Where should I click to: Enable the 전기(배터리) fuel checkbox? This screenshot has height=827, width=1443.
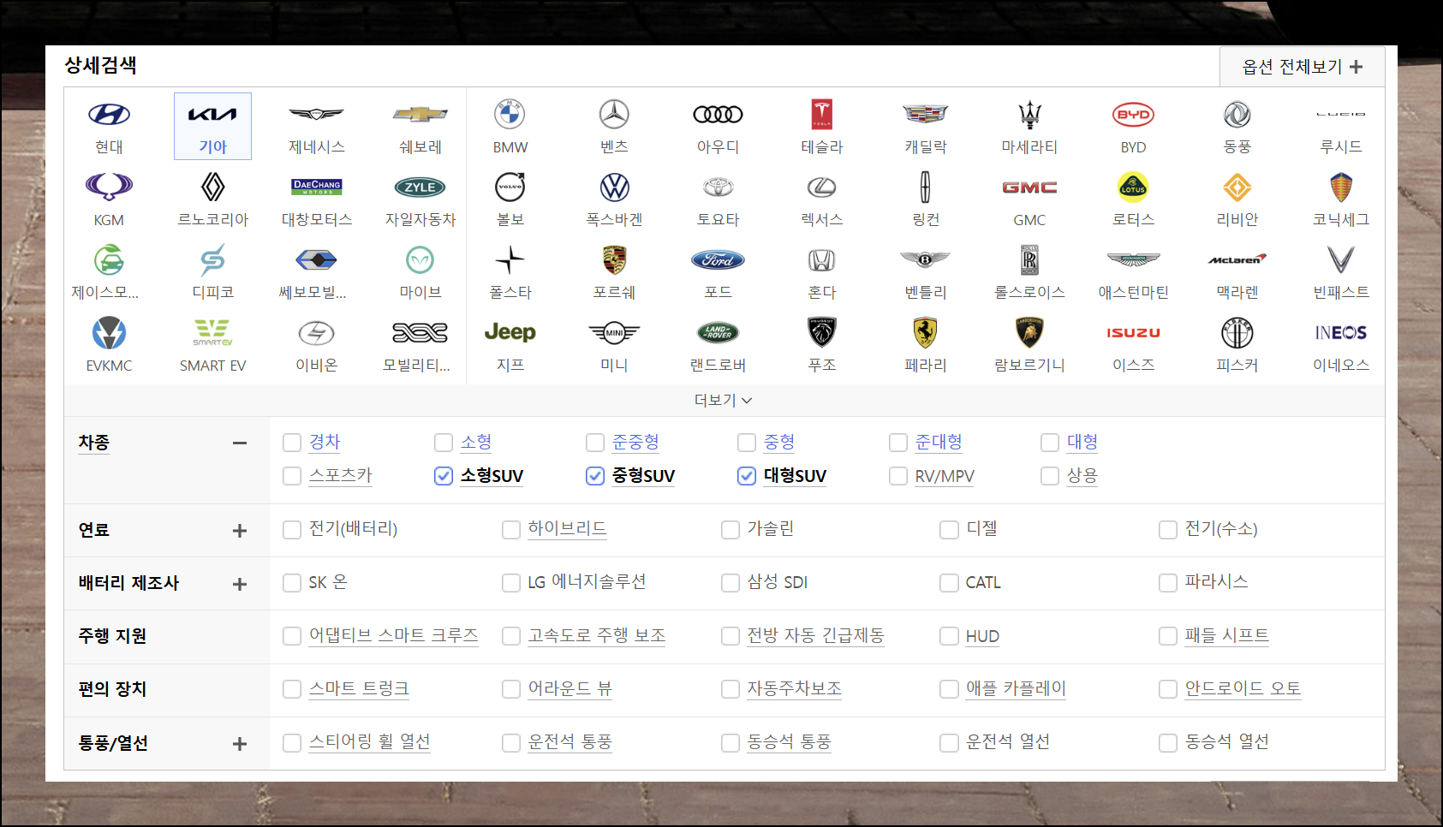(x=292, y=530)
